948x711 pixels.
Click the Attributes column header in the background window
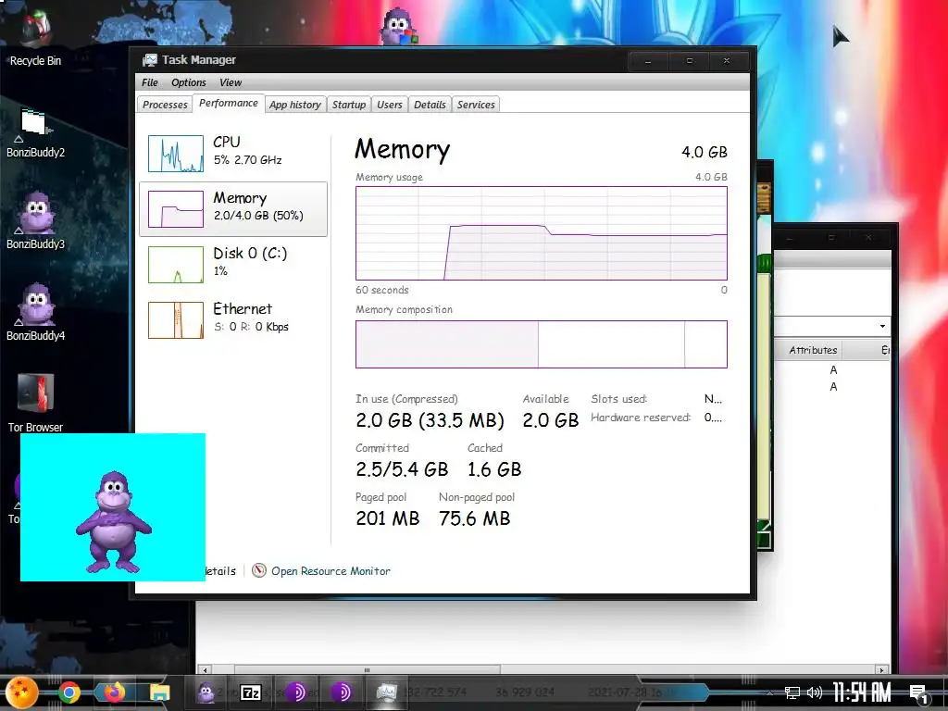[810, 350]
